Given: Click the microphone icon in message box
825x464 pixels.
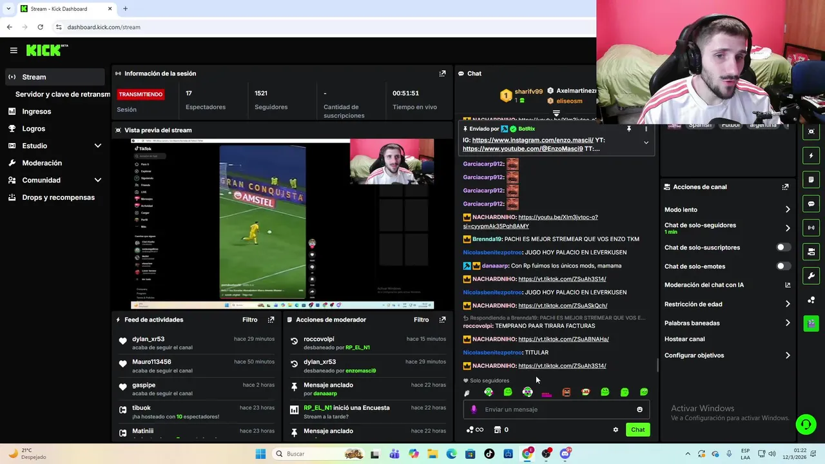Looking at the screenshot, I should point(474,409).
